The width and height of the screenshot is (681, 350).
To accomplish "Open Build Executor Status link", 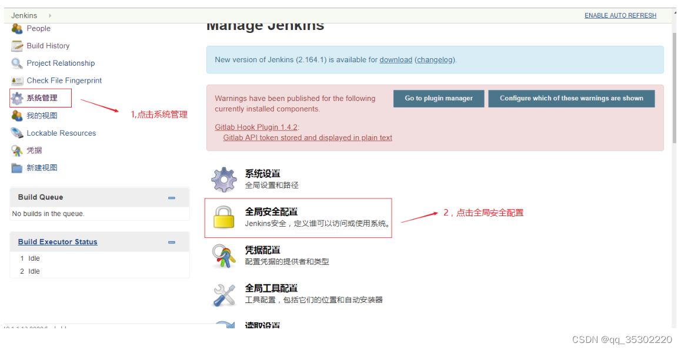I will click(x=58, y=242).
